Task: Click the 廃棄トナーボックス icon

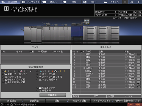Action: coord(6,74)
